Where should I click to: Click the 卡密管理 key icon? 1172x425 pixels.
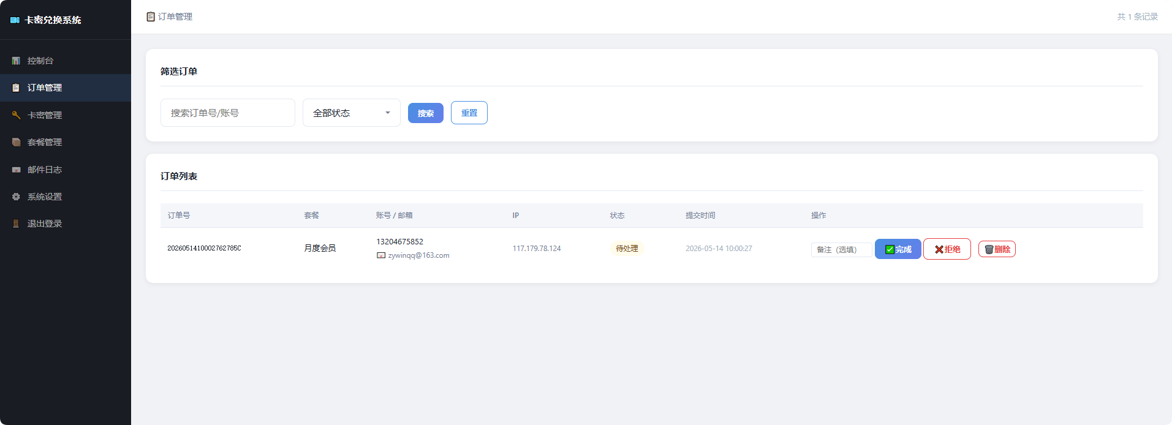16,115
